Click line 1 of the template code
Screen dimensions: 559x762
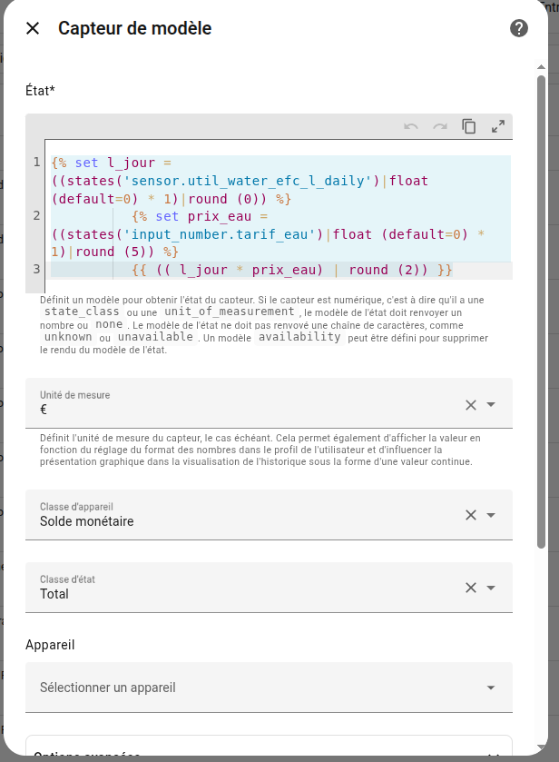[x=227, y=181]
